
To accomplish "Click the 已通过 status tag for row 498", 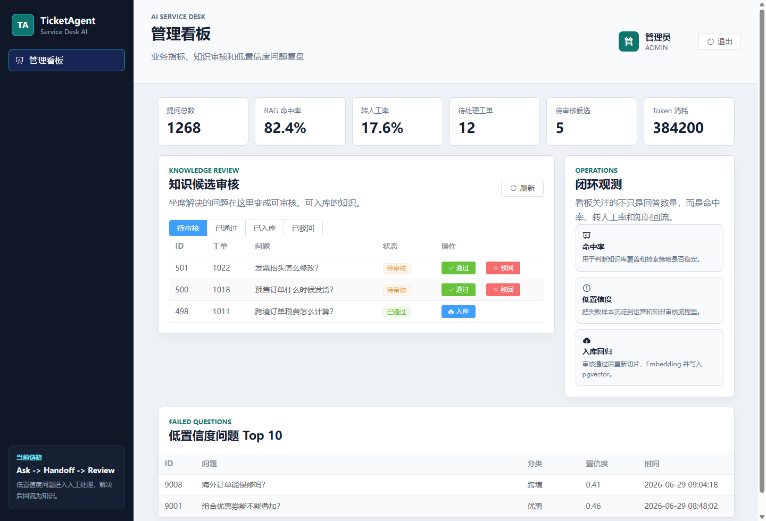I will click(x=397, y=312).
